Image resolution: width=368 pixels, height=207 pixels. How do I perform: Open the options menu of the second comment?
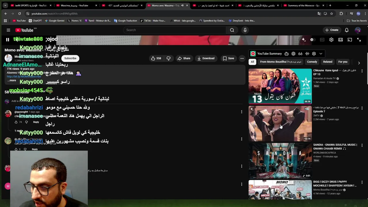(241, 139)
